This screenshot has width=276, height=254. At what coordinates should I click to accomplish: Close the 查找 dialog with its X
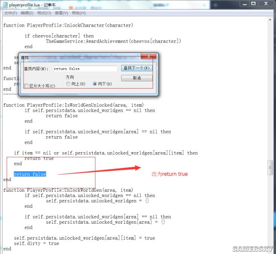coord(148,57)
